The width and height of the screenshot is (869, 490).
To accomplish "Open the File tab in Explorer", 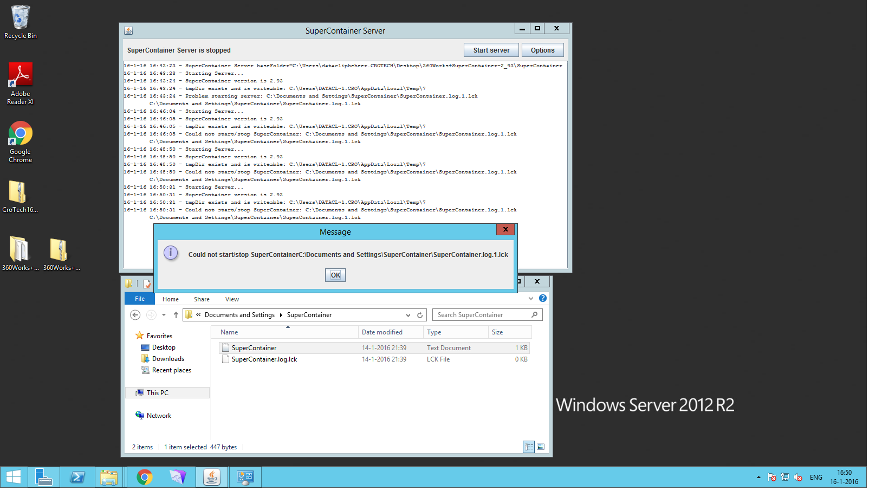I will (140, 300).
